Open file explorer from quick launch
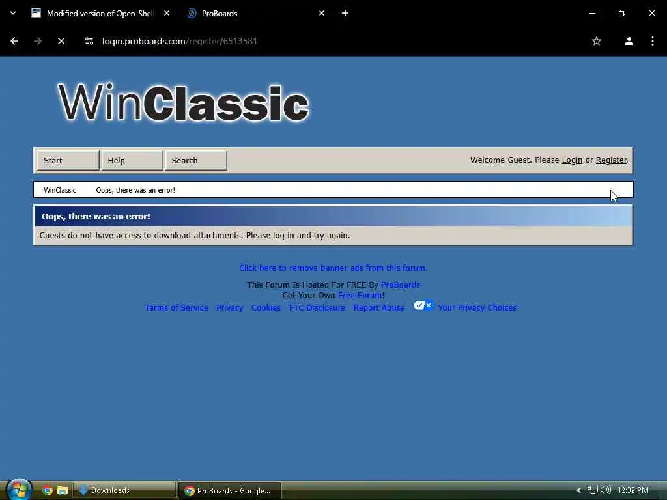The image size is (667, 500). coord(63,490)
